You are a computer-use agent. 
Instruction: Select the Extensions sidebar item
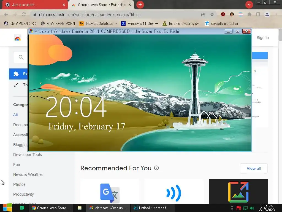(x=18, y=74)
